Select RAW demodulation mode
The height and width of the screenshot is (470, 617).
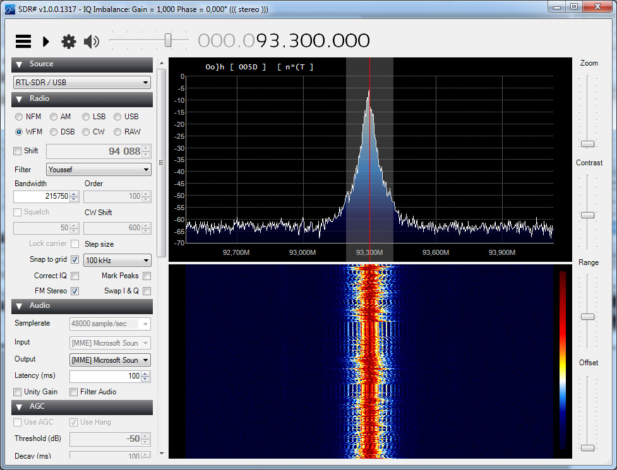click(117, 132)
